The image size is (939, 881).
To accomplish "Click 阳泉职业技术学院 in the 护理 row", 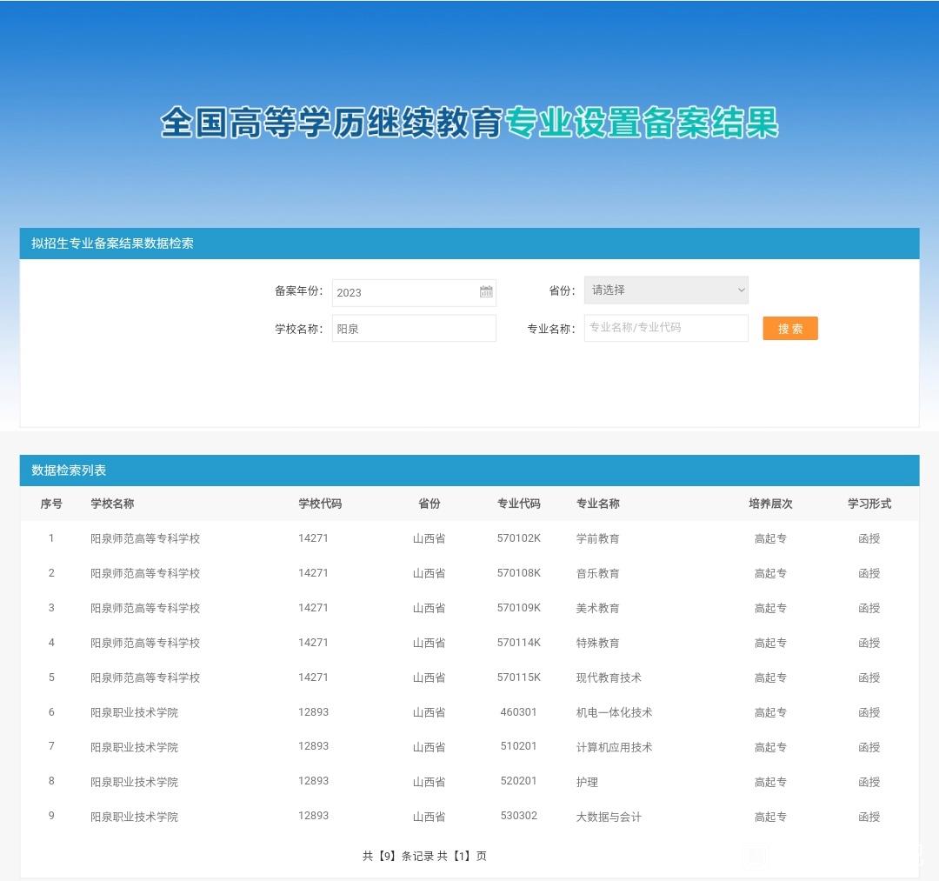I will pos(134,782).
